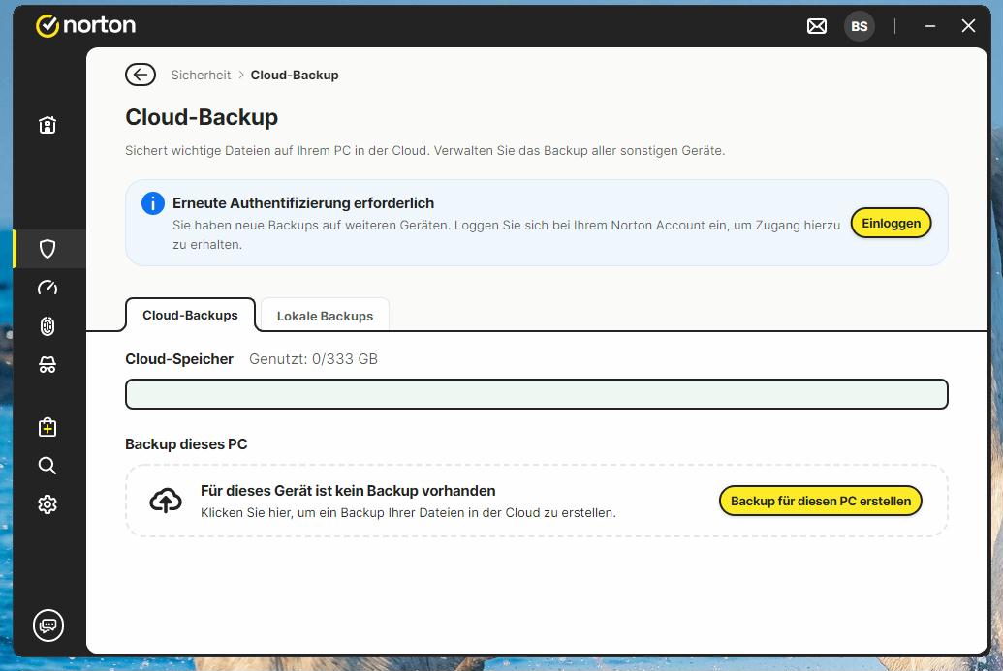Select the Security shield sidebar icon
Image resolution: width=1003 pixels, height=671 pixels.
click(47, 249)
